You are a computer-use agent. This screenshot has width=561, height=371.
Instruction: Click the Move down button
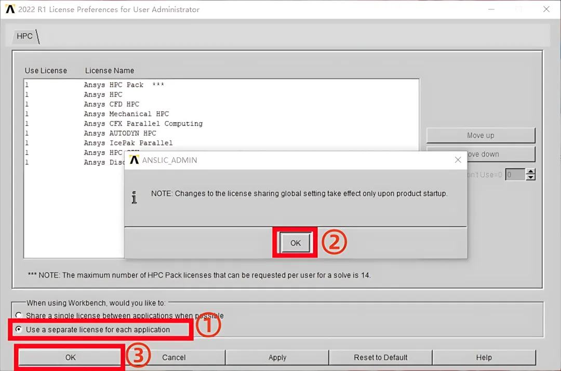click(501, 154)
